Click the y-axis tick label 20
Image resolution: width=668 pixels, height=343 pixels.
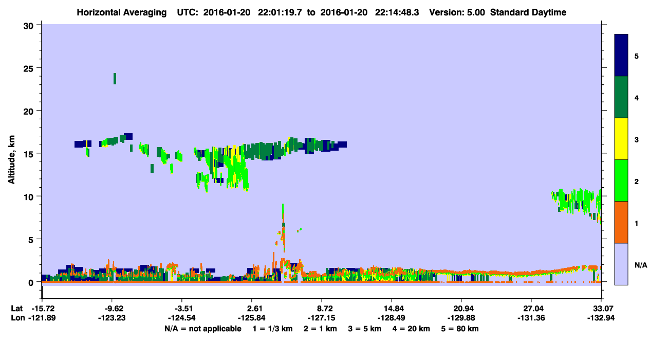pyautogui.click(x=29, y=111)
